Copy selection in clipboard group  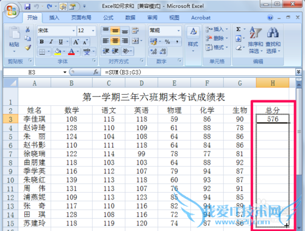[x=27, y=38]
